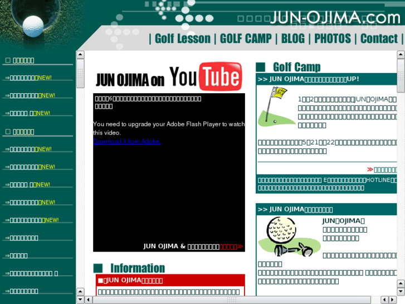Click the left frame's vertical scrollbar thumb

coord(80,74)
